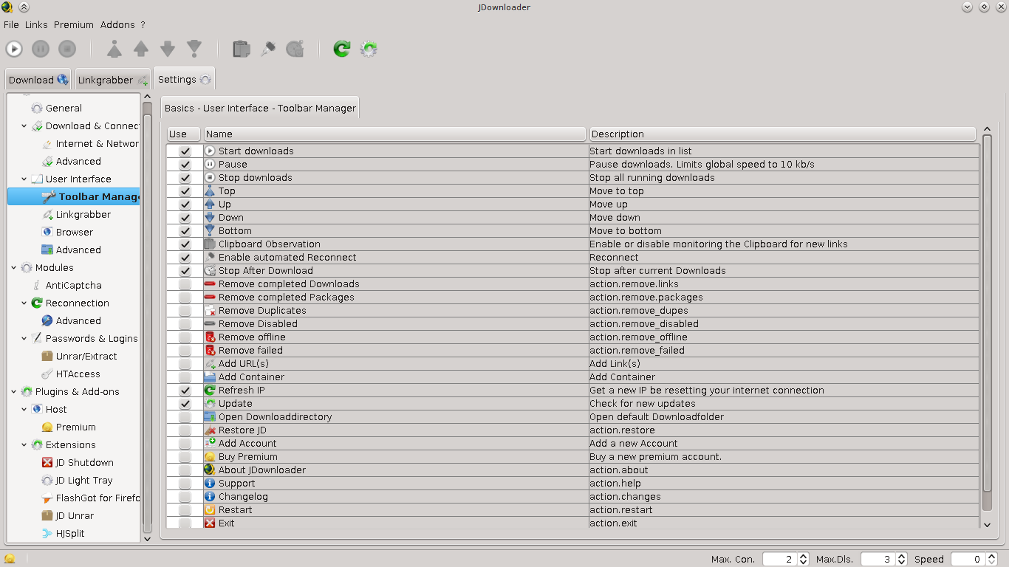Select JD Light Tray extension
Image resolution: width=1009 pixels, height=567 pixels.
click(84, 481)
